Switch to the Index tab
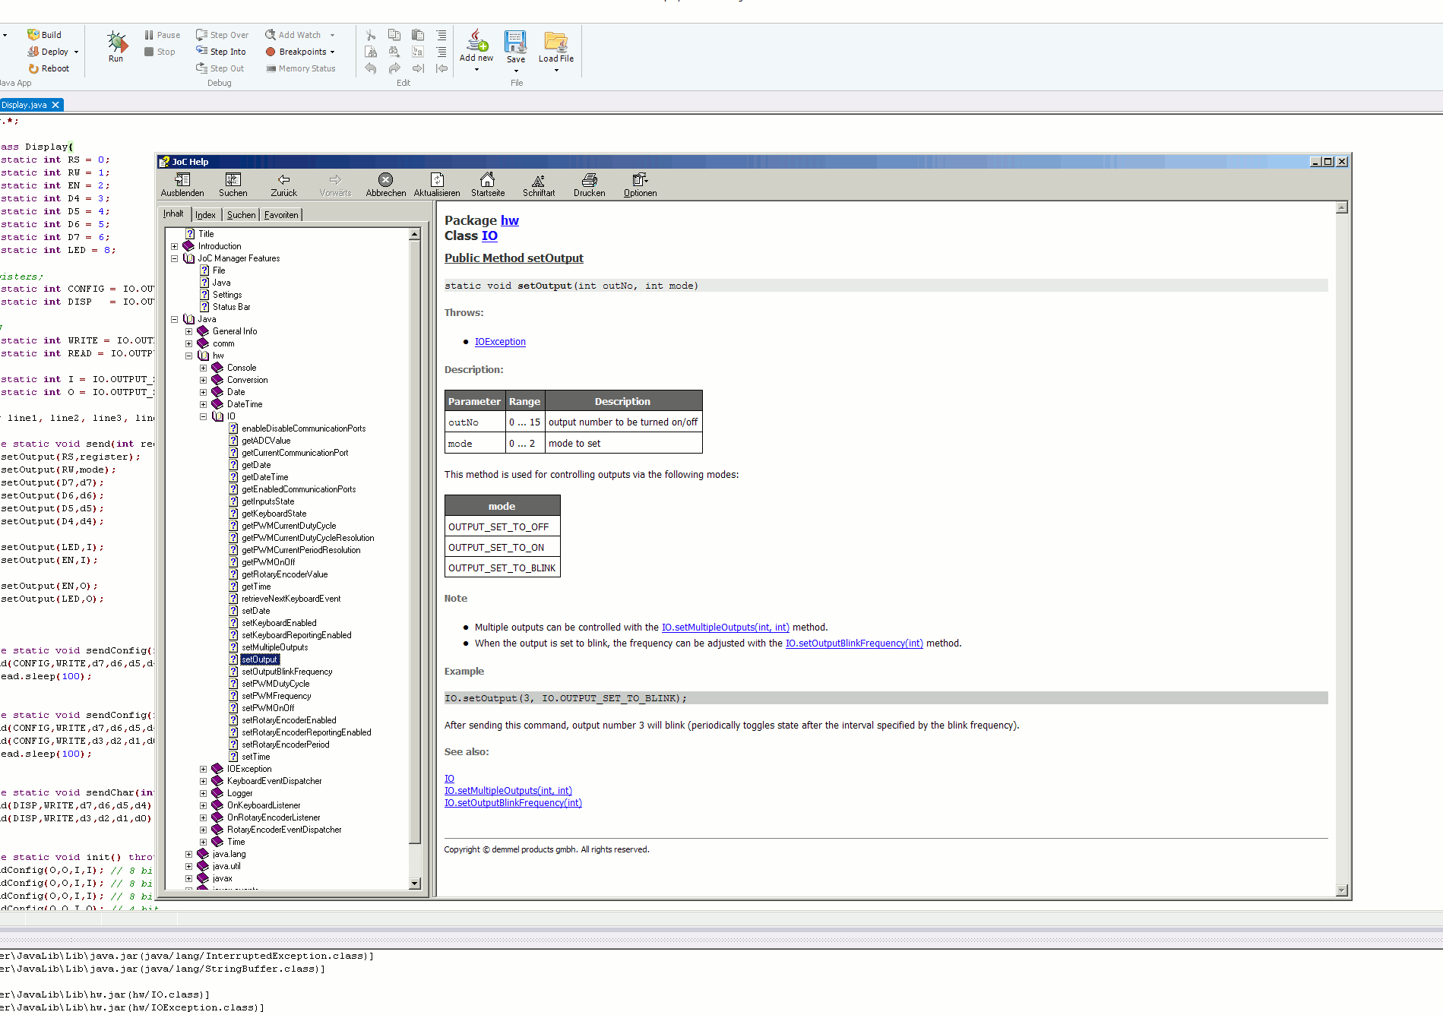The width and height of the screenshot is (1443, 1015). point(205,215)
